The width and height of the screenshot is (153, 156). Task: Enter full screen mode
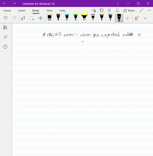pyautogui.click(x=142, y=11)
